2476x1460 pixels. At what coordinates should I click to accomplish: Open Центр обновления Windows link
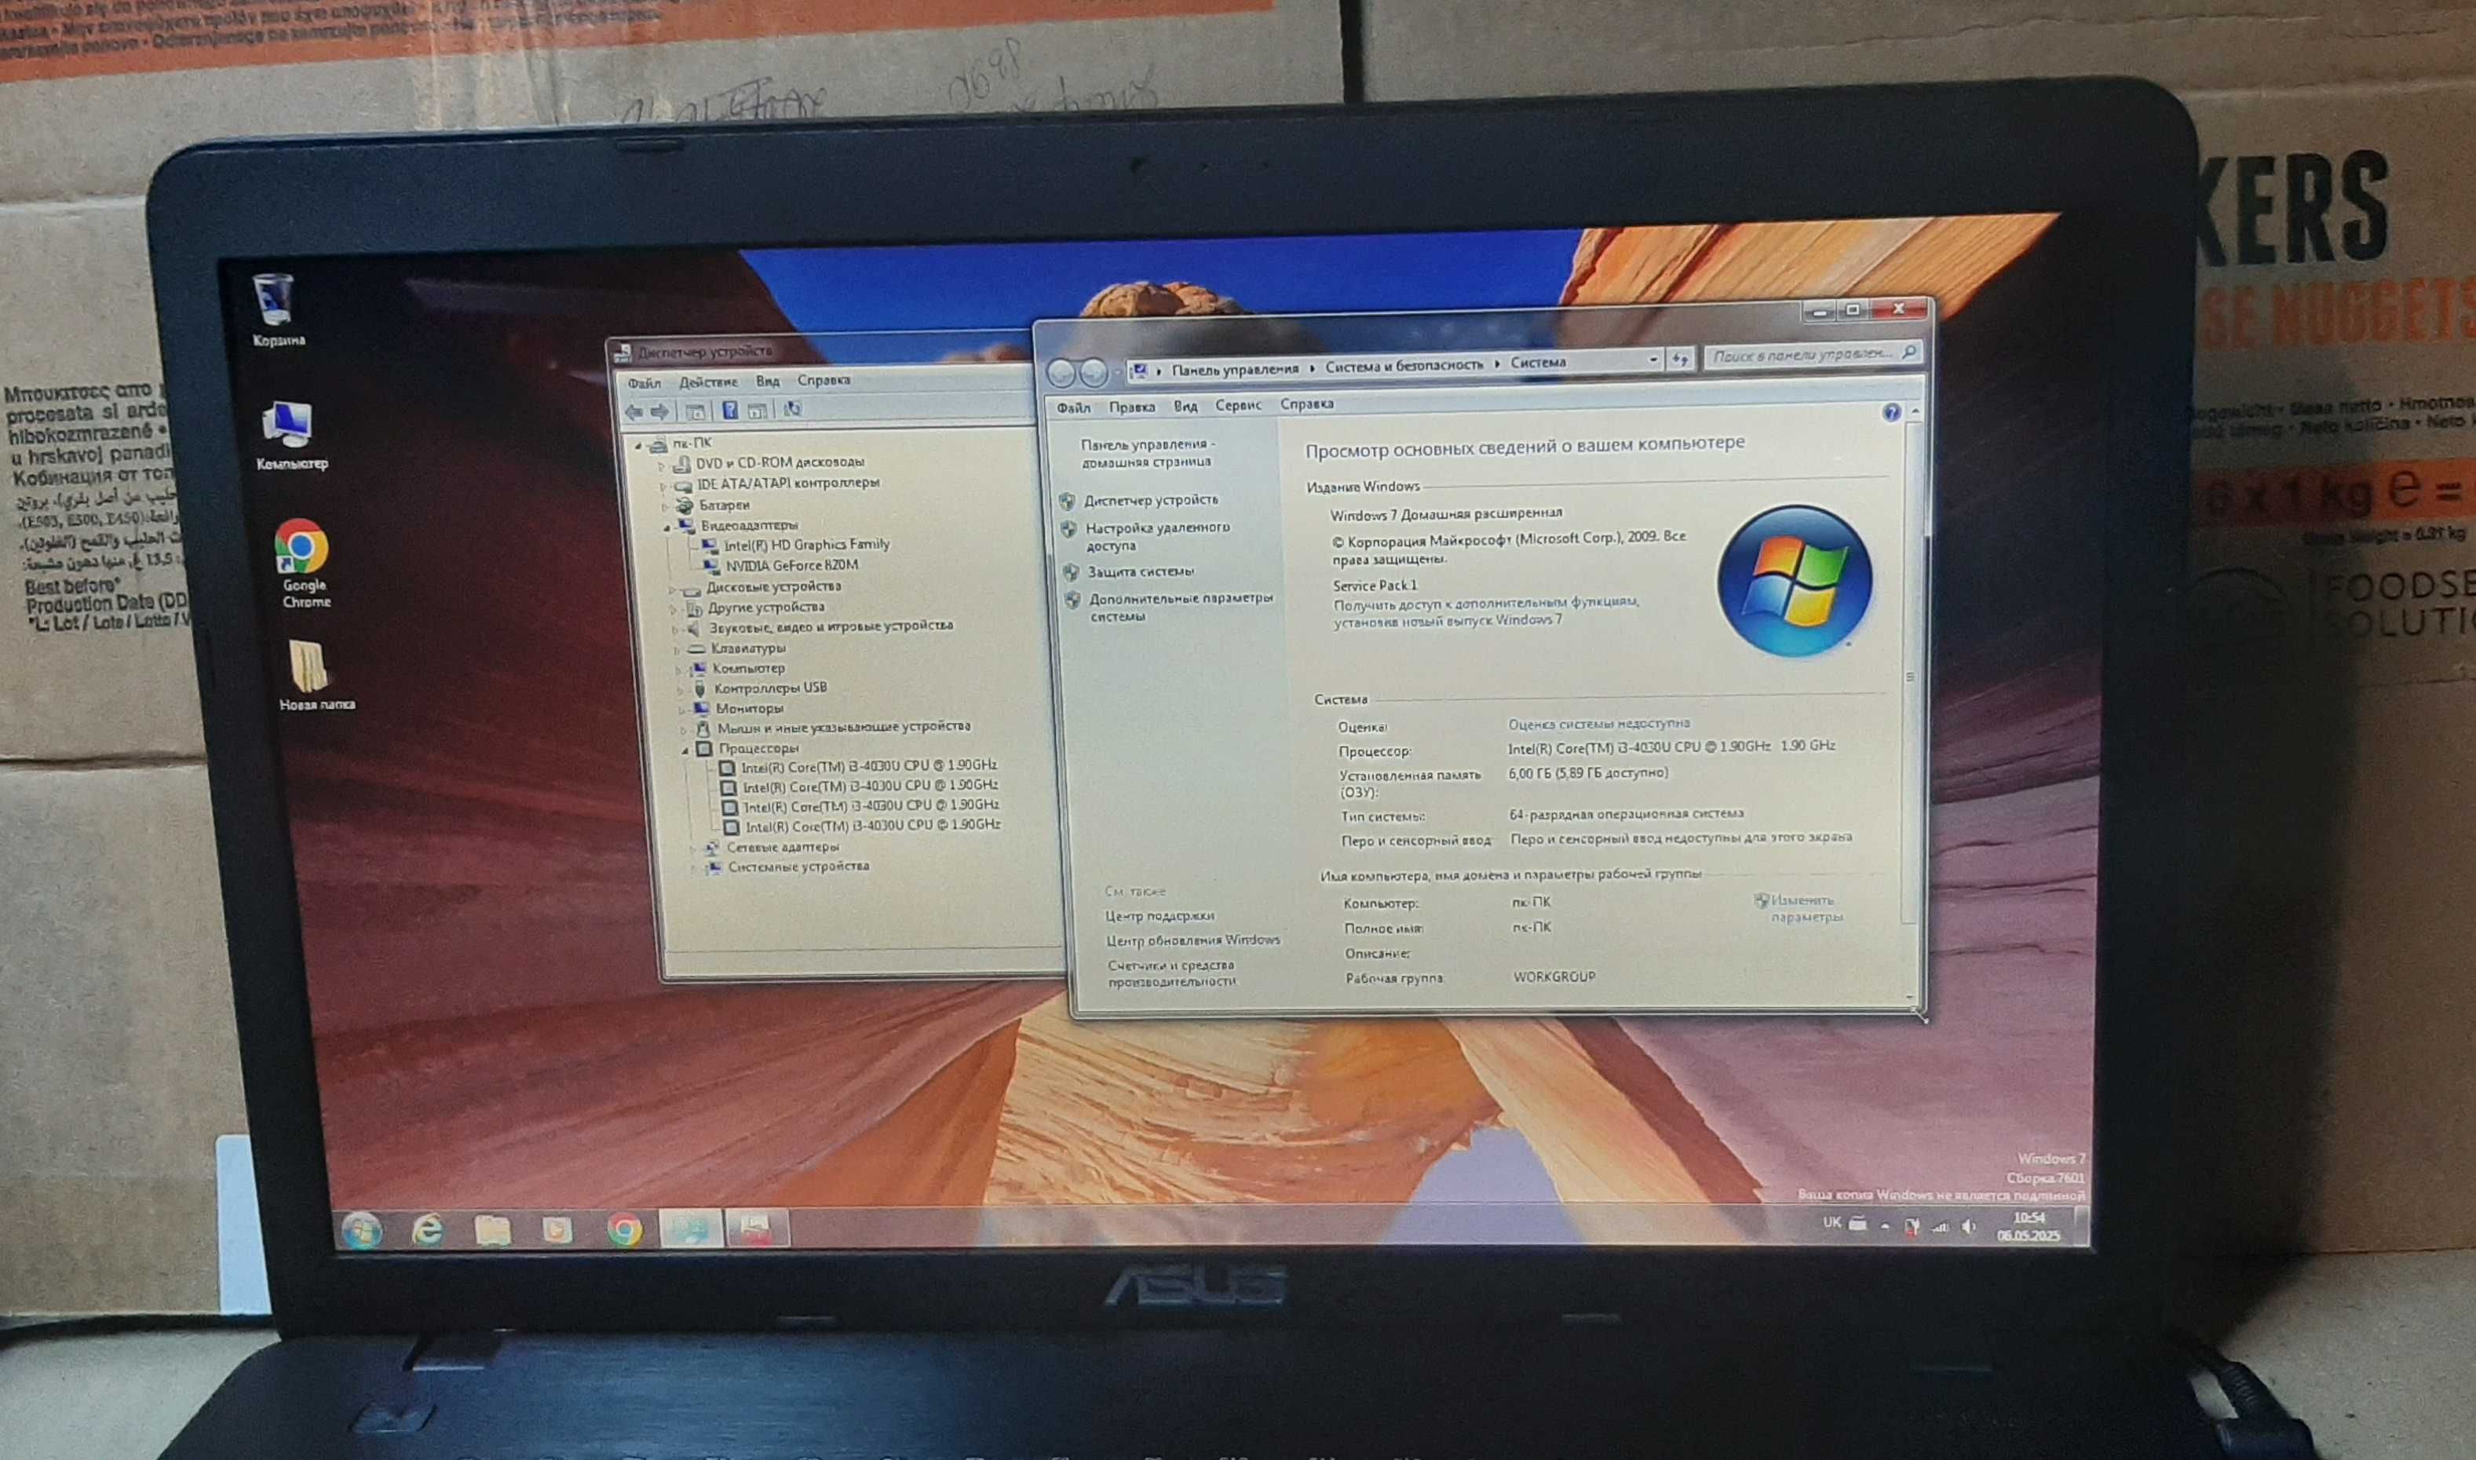point(1193,940)
